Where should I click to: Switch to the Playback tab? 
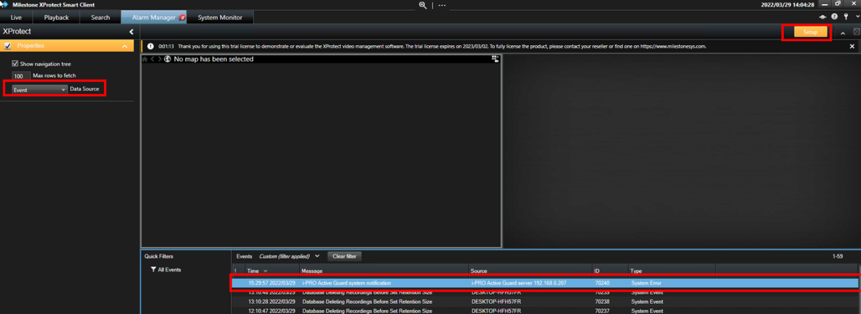tap(56, 18)
